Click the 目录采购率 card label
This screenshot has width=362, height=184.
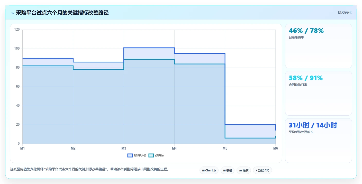[x=296, y=38]
